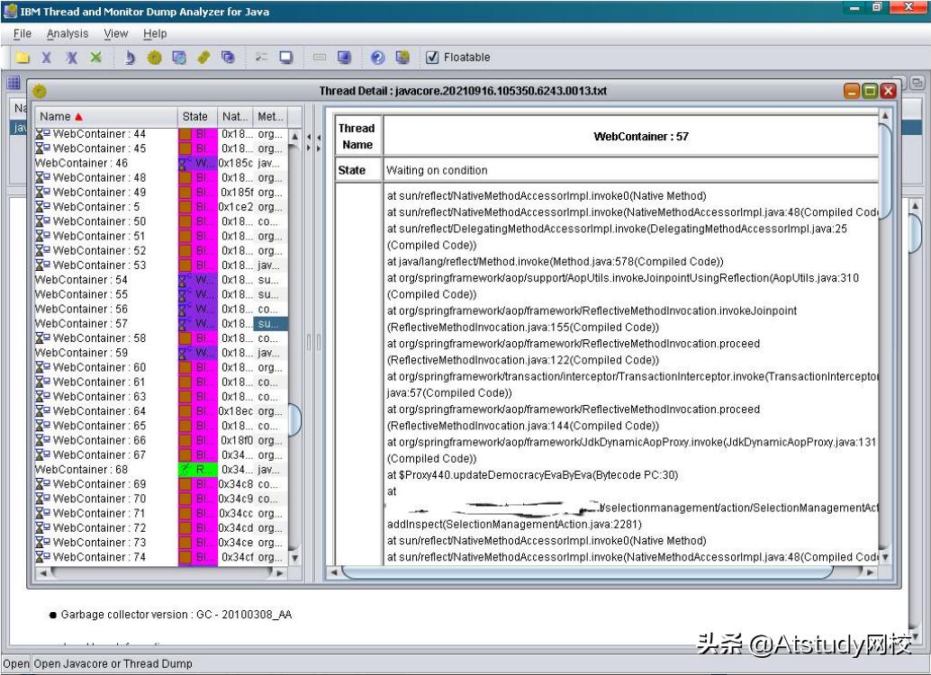Viewport: 931px width, 675px height.
Task: Open the File menu
Action: (x=23, y=33)
